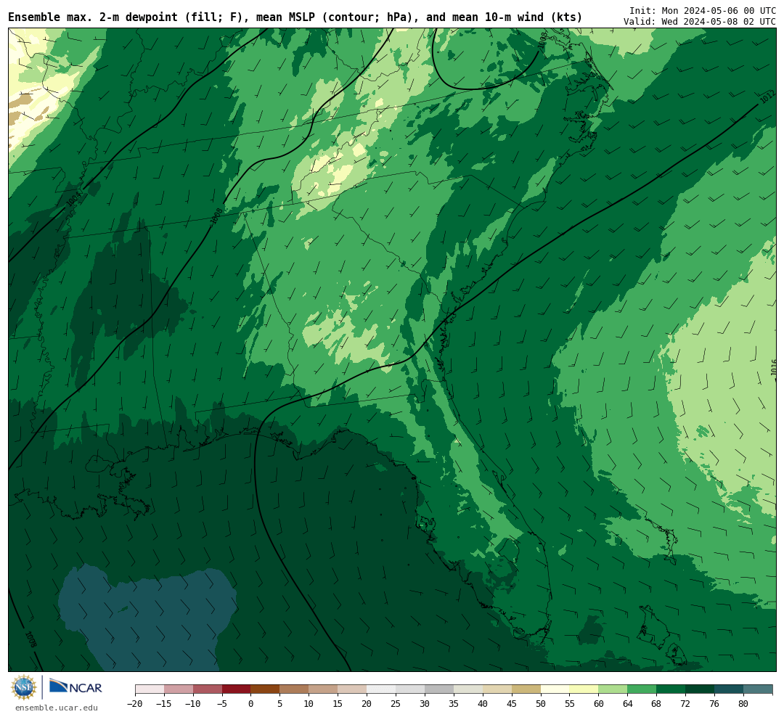Select the map title about ensemble max dewpoint
Viewport: 784px width, 717px height.
(x=295, y=17)
